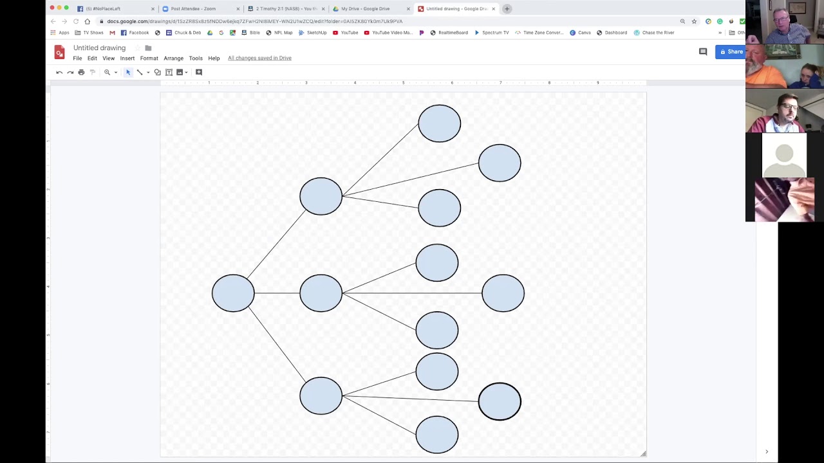Viewport: 824px width, 463px height.
Task: Open the Chase the River bookmark
Action: (653, 33)
